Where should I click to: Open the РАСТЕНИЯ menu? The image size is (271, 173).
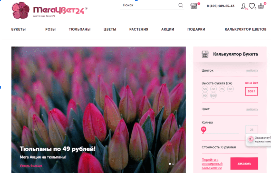pyautogui.click(x=139, y=29)
